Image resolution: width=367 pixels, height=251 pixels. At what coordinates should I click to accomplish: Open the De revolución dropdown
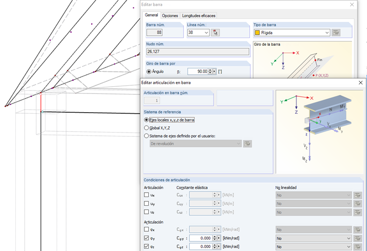196,144
